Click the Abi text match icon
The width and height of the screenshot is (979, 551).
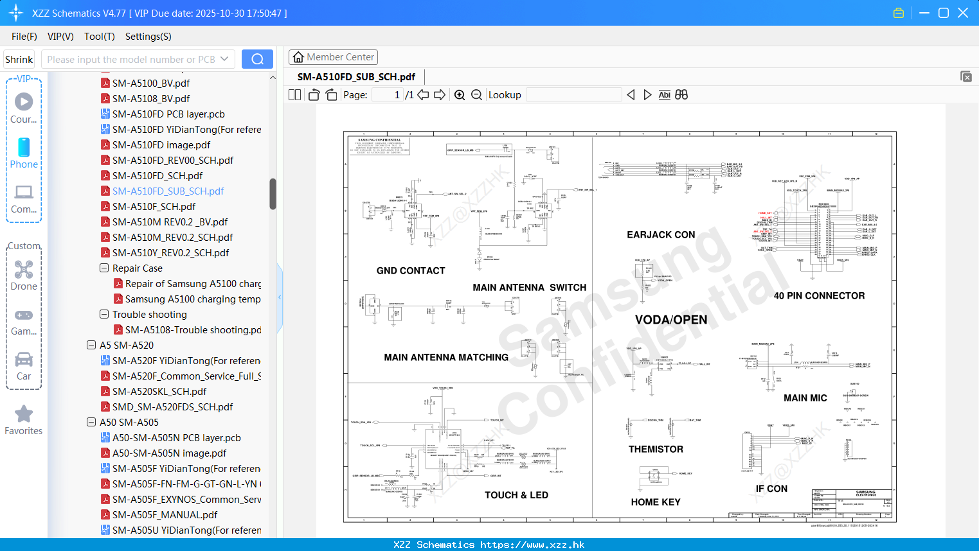click(x=664, y=94)
